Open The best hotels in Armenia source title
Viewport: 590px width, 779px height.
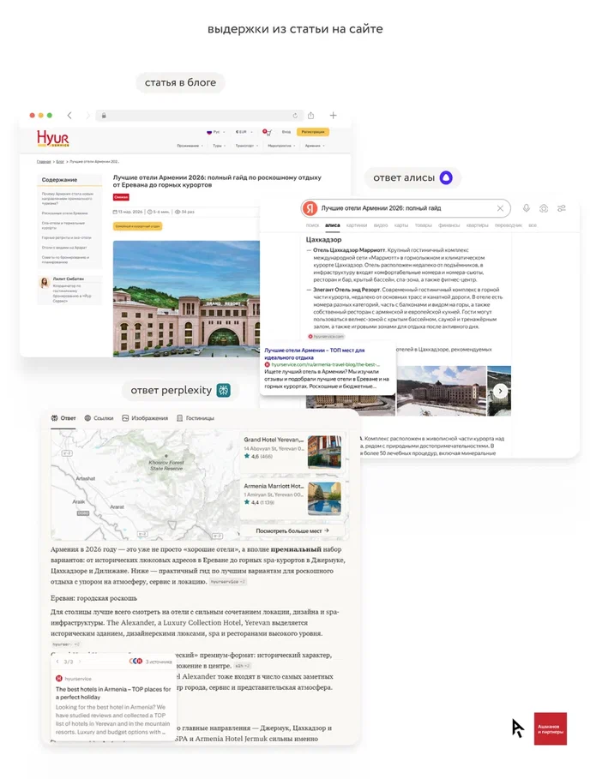pos(113,693)
